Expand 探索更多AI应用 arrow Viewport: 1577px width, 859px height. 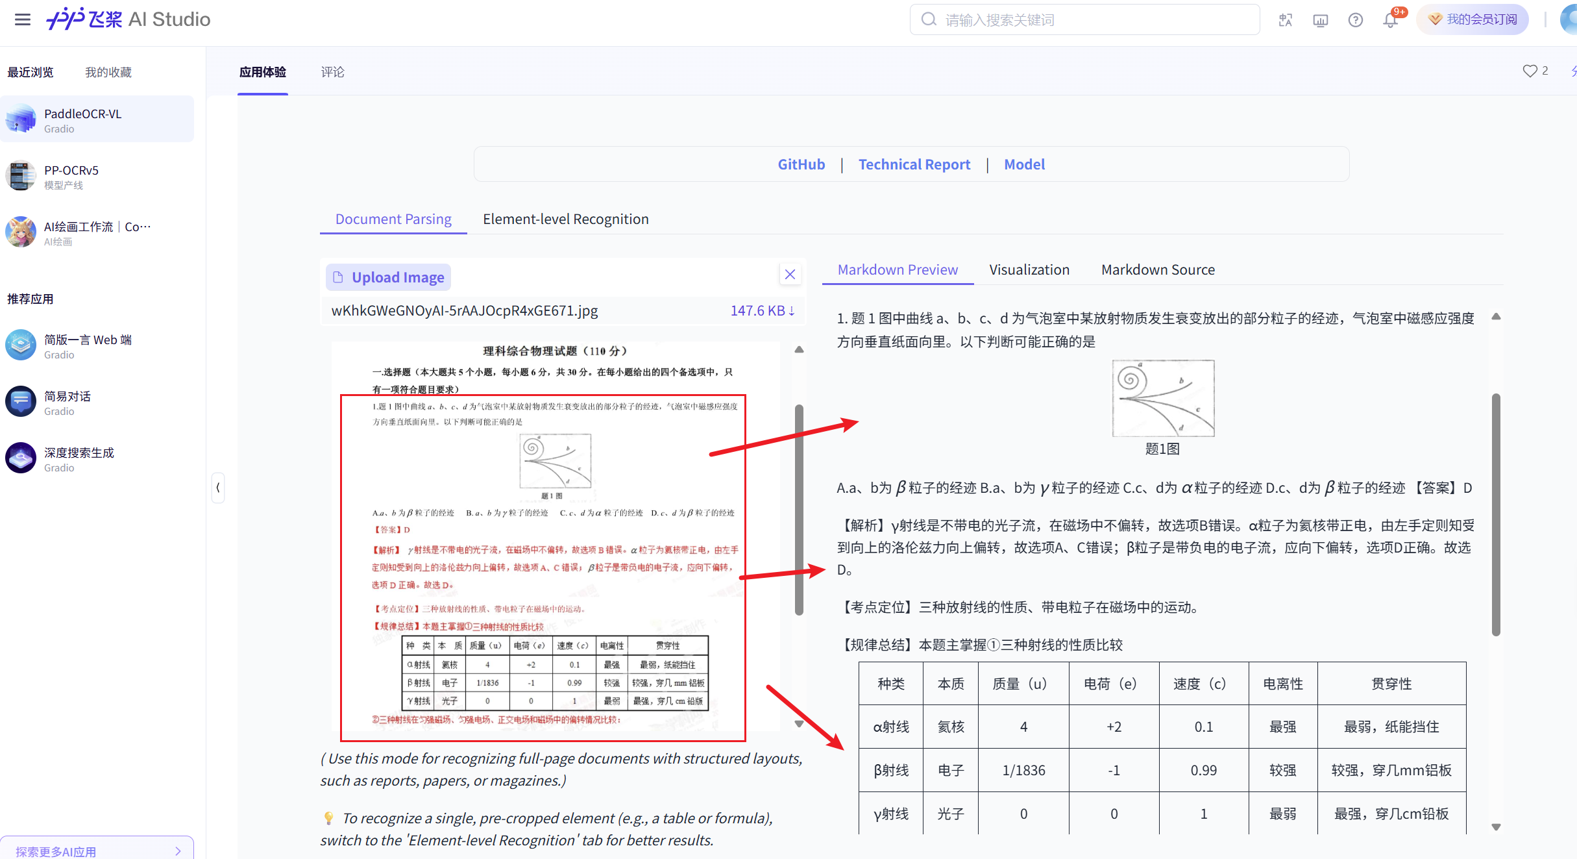tap(178, 851)
